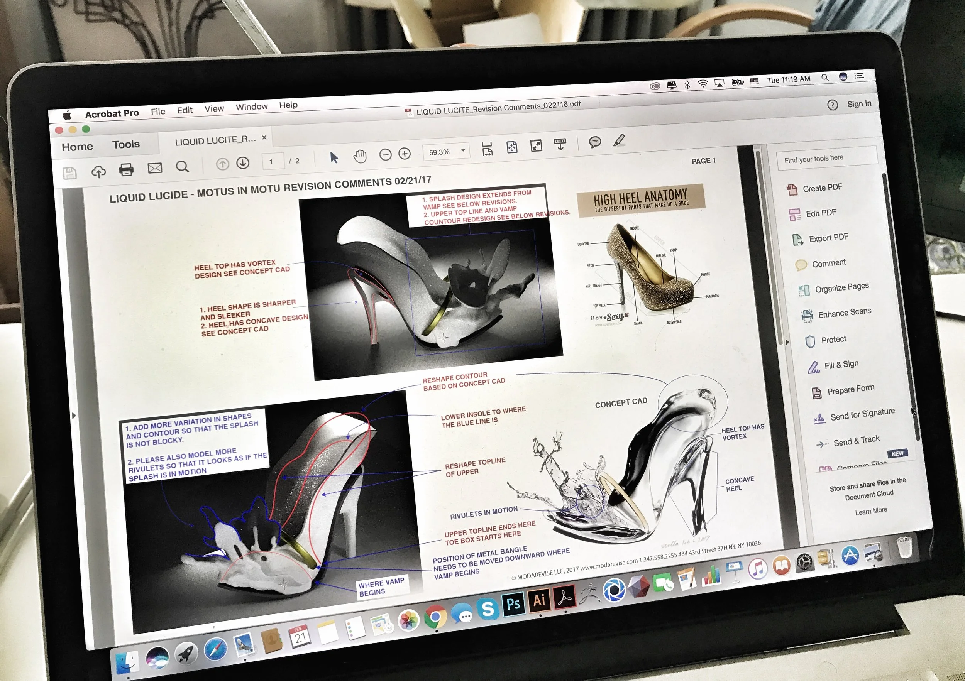Click the Find your tools here field
This screenshot has width=965, height=681.
tap(827, 158)
